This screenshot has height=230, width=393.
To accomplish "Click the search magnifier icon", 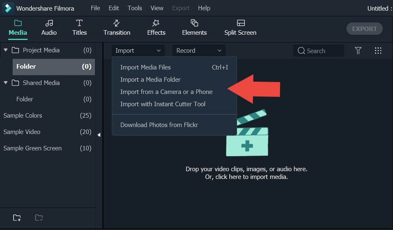I will pyautogui.click(x=301, y=51).
